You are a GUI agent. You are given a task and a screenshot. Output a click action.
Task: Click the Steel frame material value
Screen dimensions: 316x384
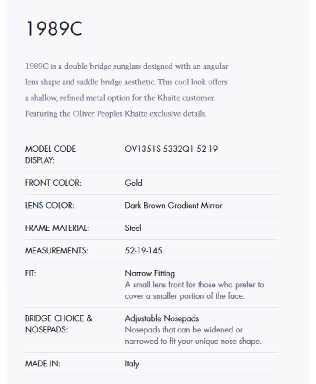[133, 228]
